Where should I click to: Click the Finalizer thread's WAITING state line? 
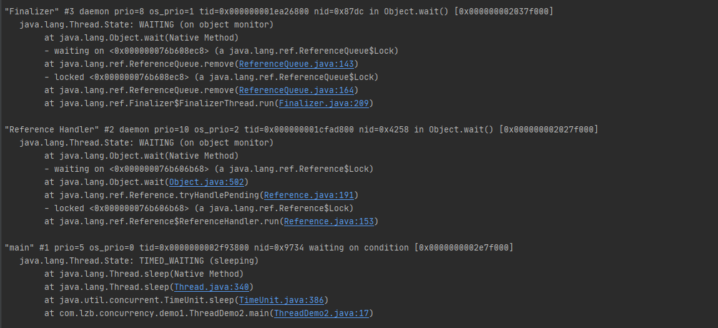click(x=147, y=25)
